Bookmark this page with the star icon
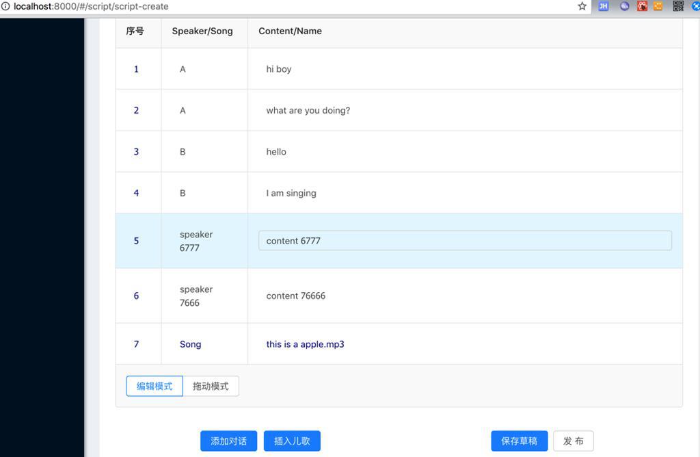 pos(582,6)
